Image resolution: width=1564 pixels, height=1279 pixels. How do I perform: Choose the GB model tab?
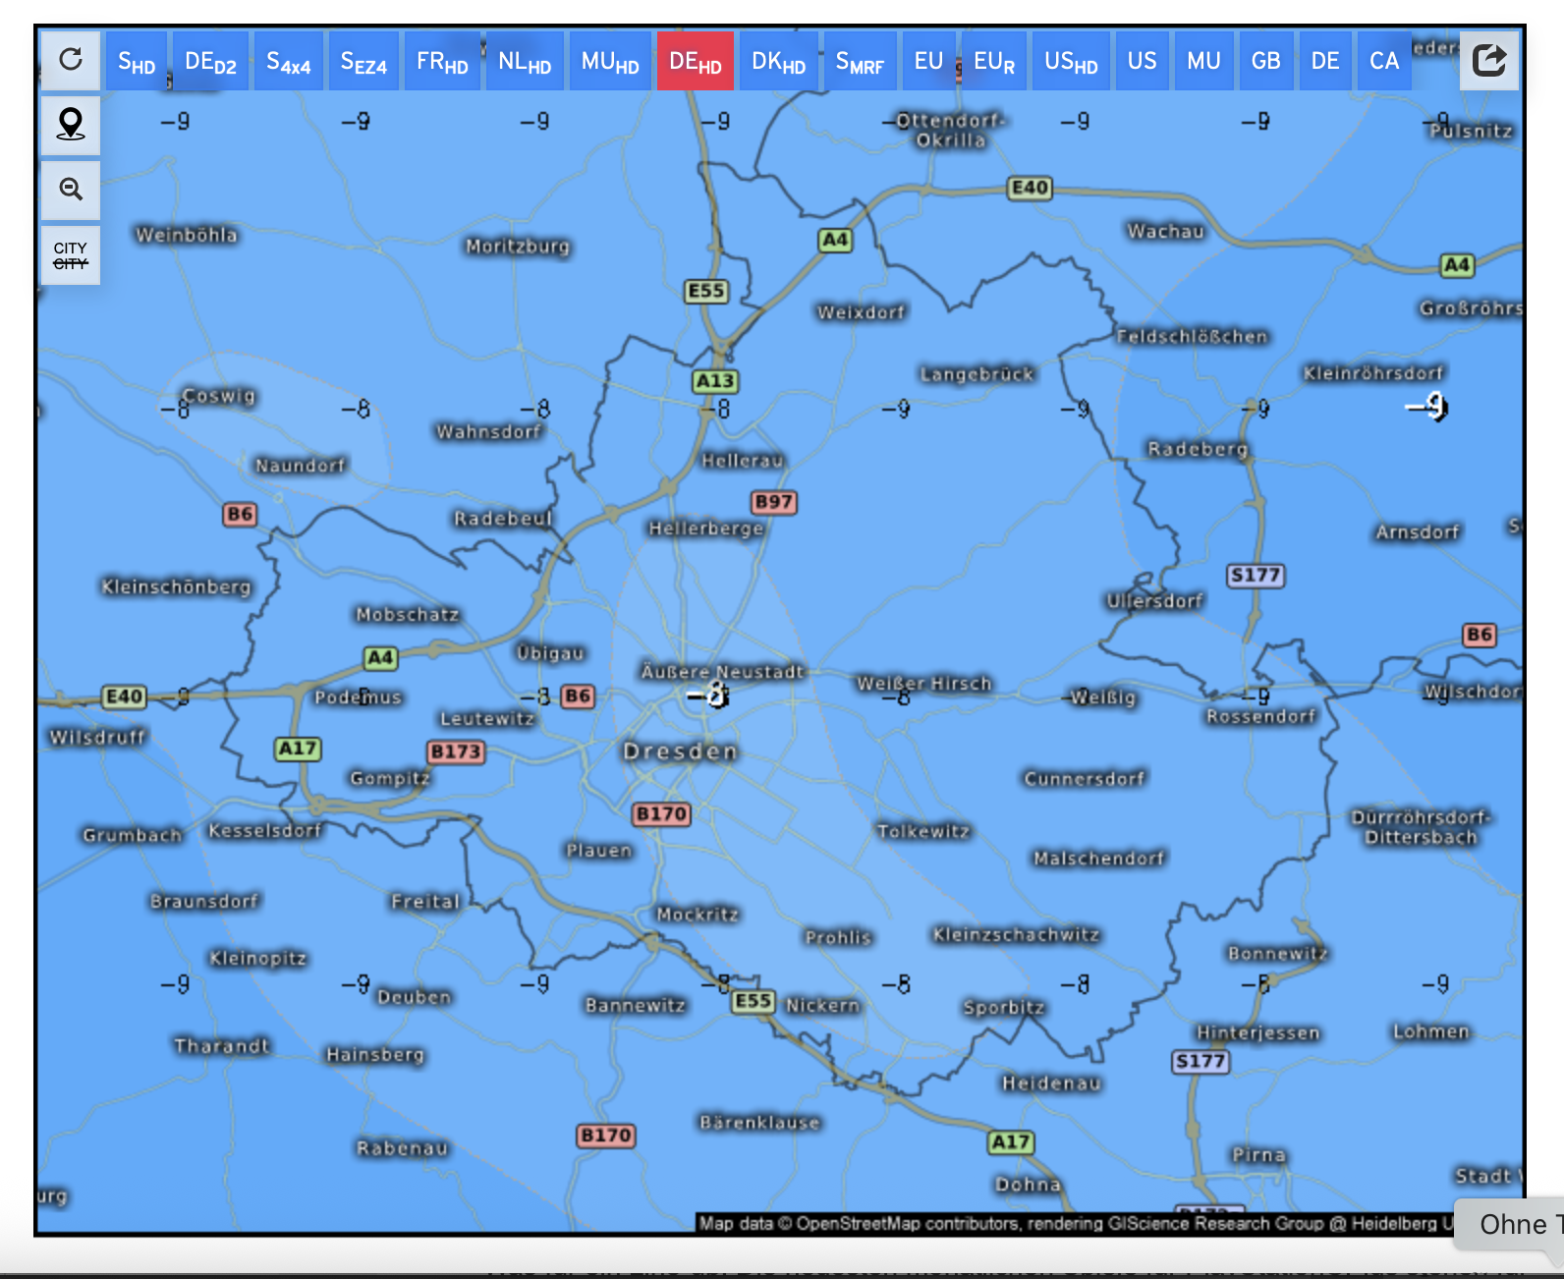point(1265,62)
